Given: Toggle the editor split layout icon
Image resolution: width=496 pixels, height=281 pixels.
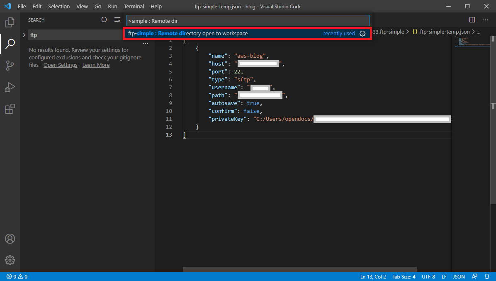Looking at the screenshot, I should click(x=472, y=20).
